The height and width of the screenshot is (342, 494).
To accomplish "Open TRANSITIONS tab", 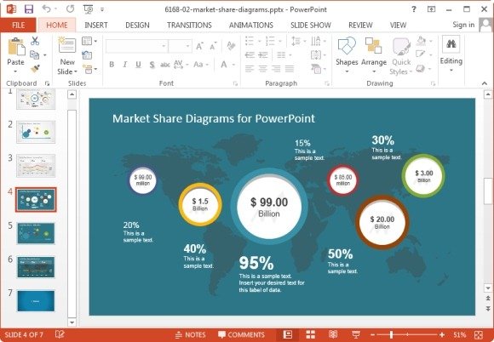I will pyautogui.click(x=189, y=26).
